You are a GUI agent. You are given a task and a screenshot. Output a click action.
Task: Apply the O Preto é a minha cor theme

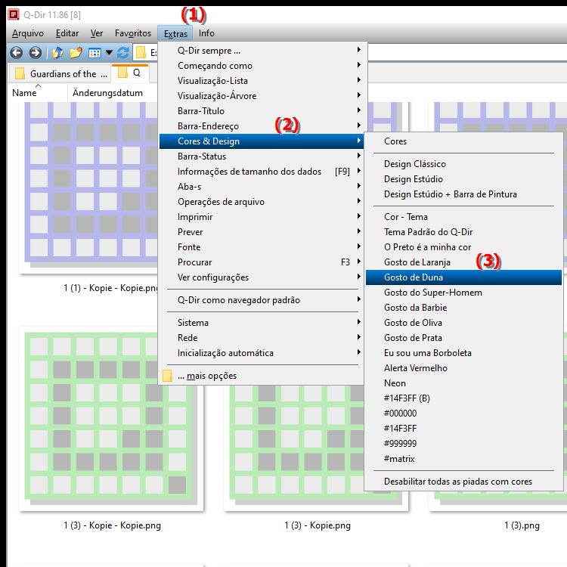463,247
